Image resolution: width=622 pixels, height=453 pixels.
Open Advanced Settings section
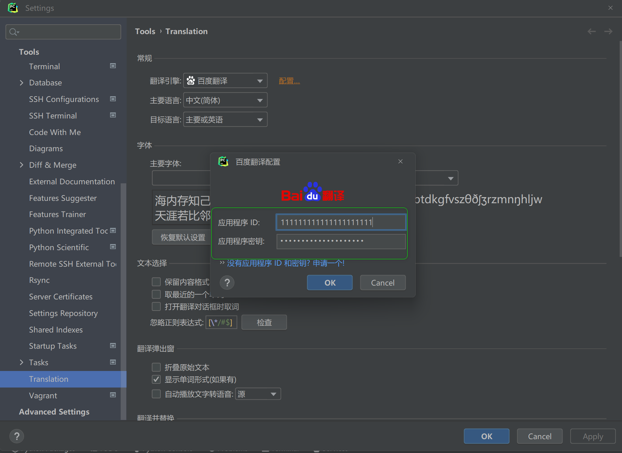click(54, 412)
